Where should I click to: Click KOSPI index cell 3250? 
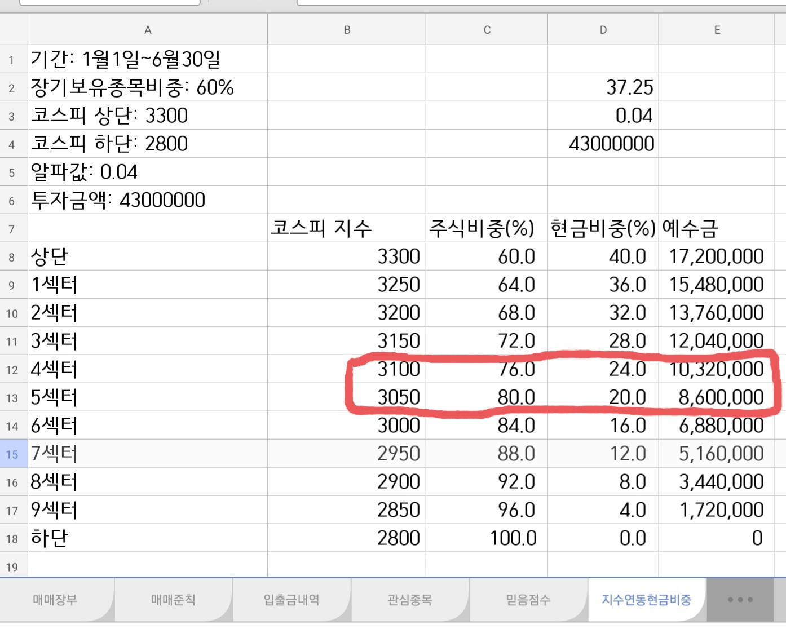point(347,285)
